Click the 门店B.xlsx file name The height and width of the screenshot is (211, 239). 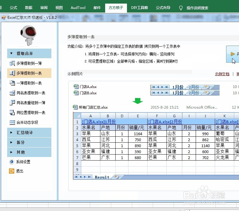pos(88,93)
